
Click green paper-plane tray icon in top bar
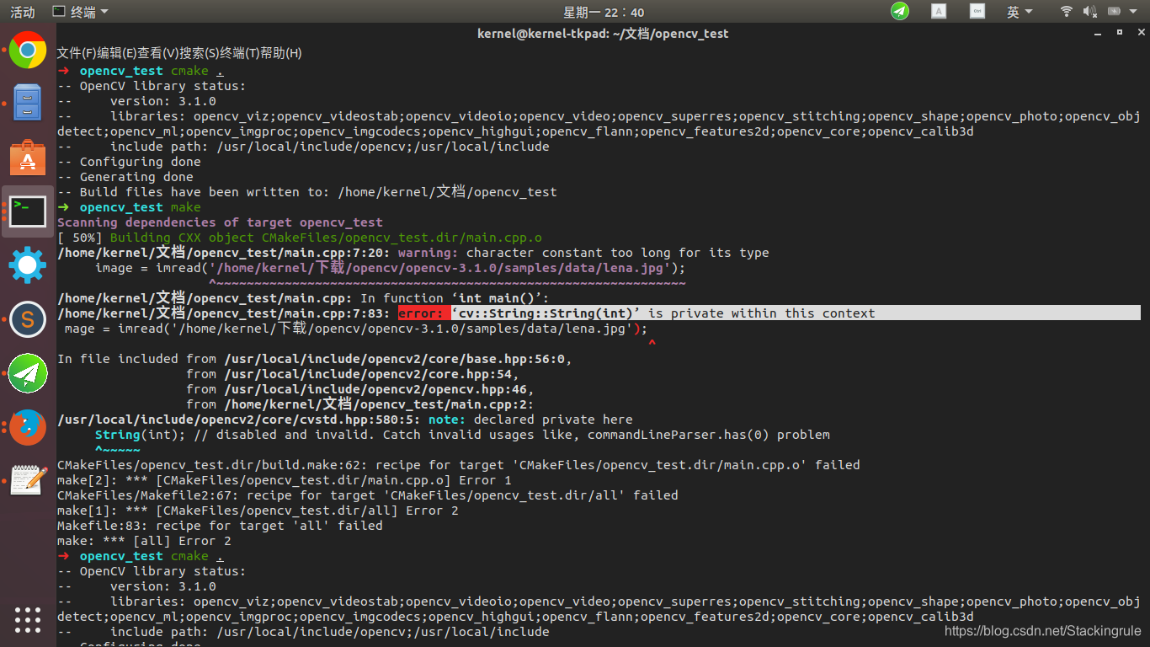900,11
